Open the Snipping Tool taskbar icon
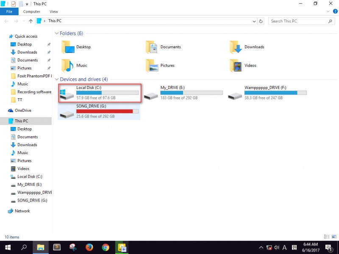 (73, 247)
